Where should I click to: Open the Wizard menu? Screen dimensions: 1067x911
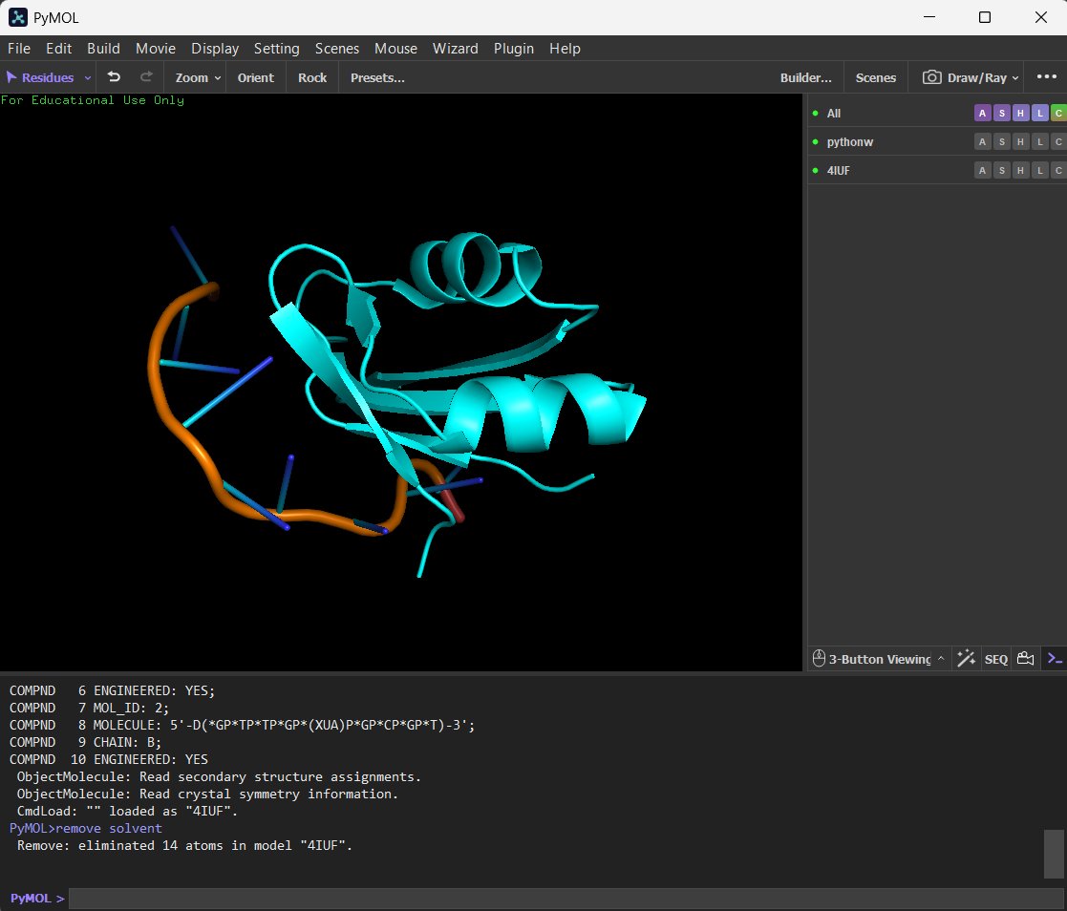click(x=455, y=48)
